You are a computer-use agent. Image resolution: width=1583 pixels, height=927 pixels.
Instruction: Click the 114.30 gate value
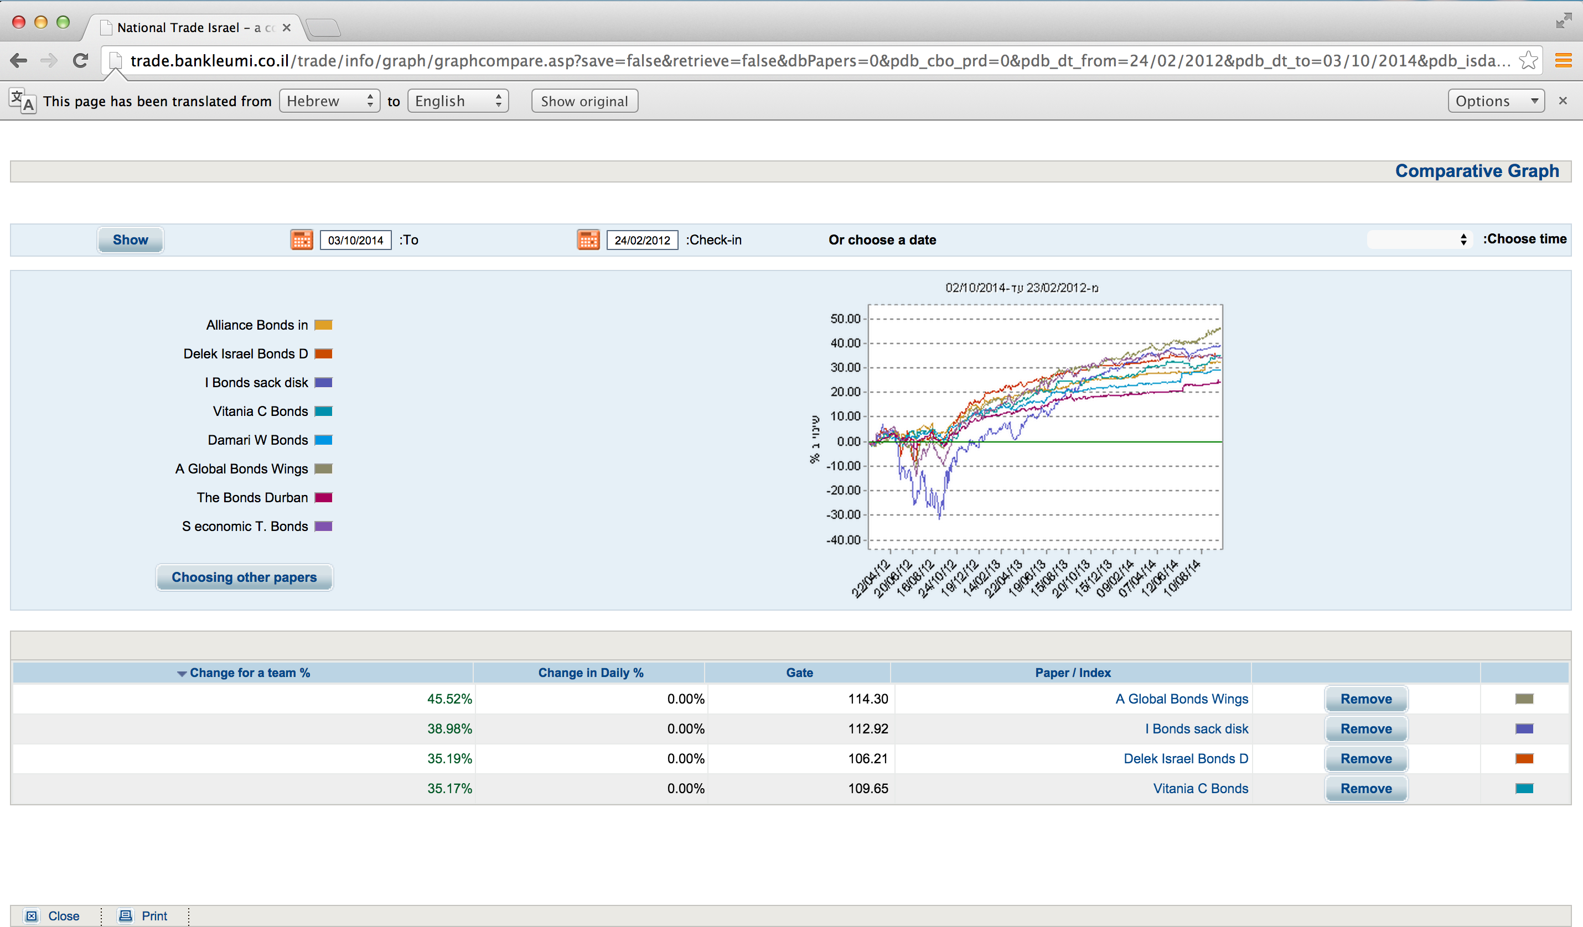(868, 699)
